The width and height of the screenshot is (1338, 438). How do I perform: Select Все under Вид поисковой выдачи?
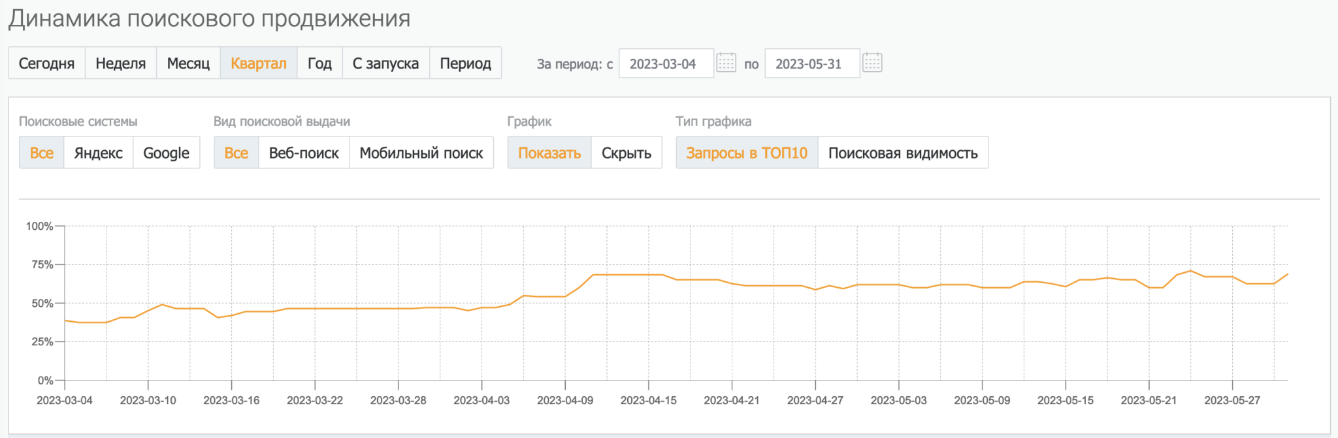[x=236, y=153]
